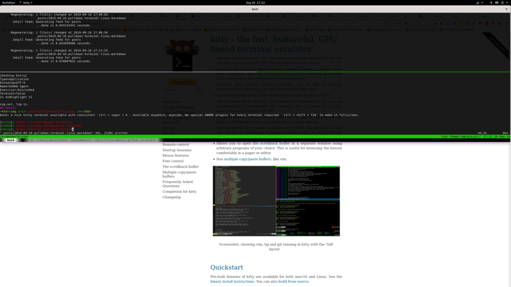Image resolution: width=511 pixels, height=287 pixels.
Task: Switch to the bash tab in kitty
Action: [11, 140]
